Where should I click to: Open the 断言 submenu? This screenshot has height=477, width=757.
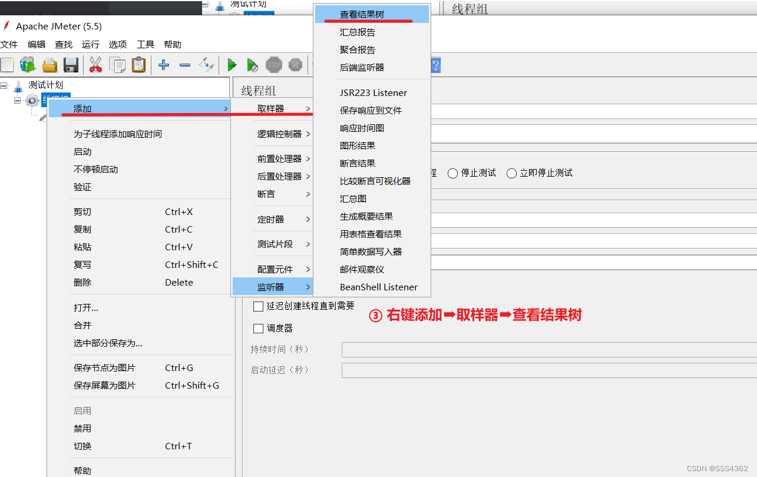[x=272, y=194]
